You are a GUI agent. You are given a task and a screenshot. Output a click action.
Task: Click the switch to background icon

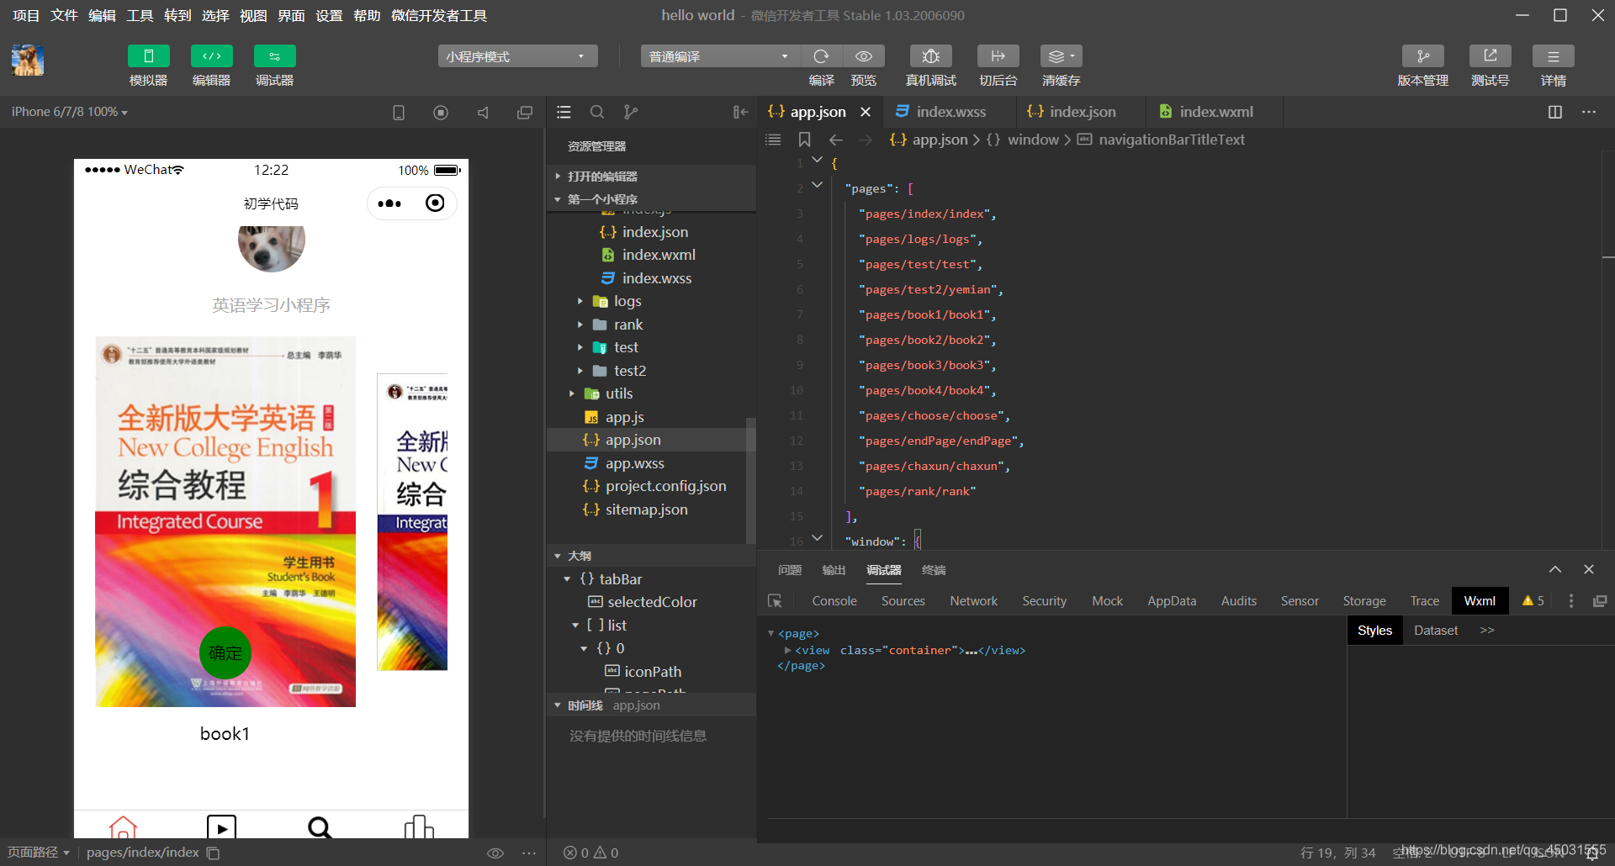(x=998, y=56)
